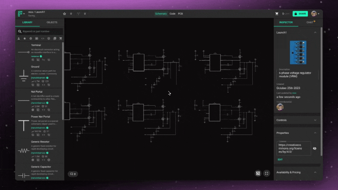Collapse the Availability & Pricing section
The height and width of the screenshot is (190, 338).
[x=315, y=172]
